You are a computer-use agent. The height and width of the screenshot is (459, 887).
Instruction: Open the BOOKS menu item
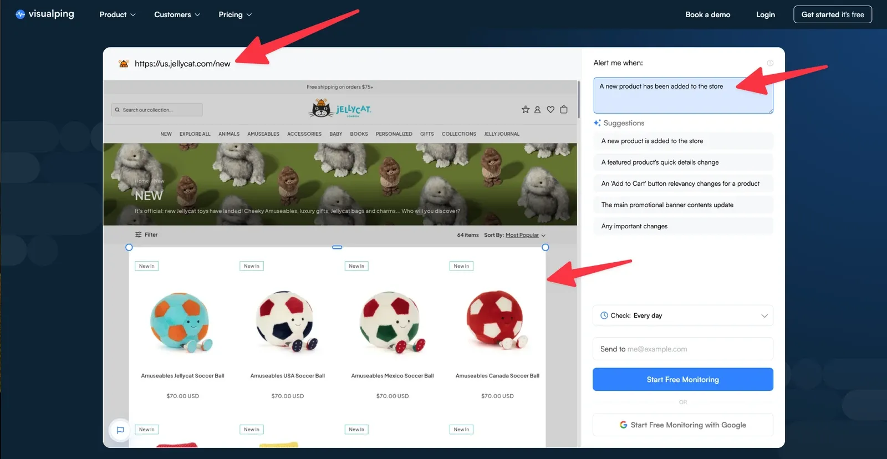pos(359,134)
